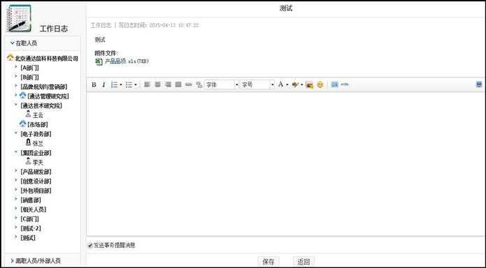Viewport: 486px width, 268px height.
Task: Click the insert table toolbar icon
Action: (334, 84)
